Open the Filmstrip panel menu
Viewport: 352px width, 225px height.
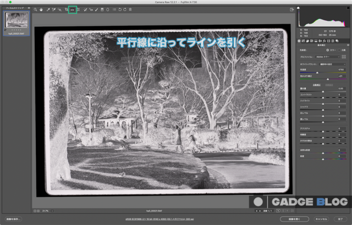coord(29,8)
